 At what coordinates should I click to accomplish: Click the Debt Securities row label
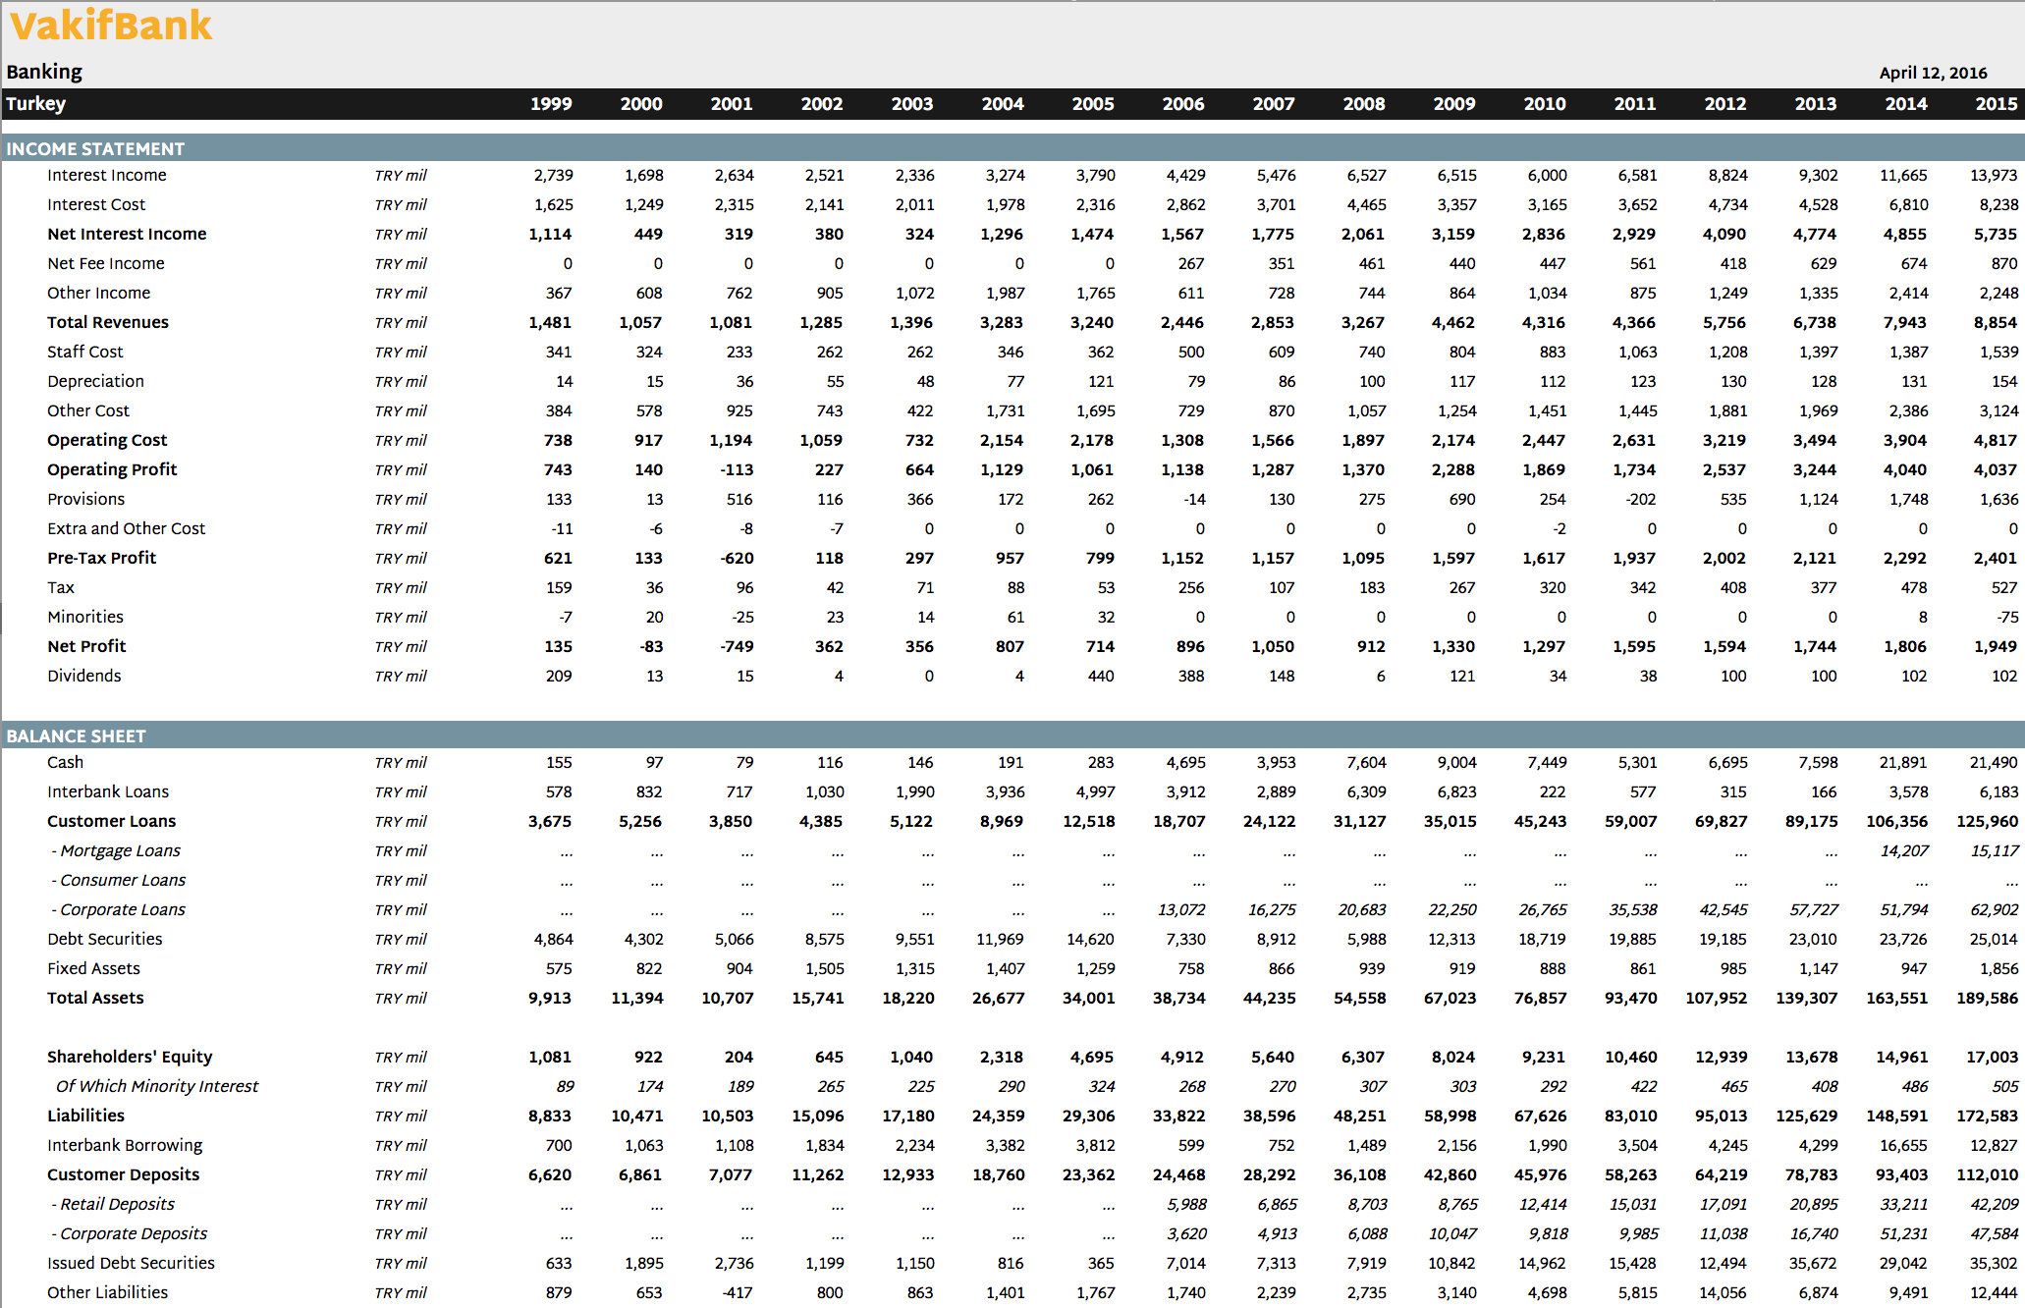pos(105,939)
